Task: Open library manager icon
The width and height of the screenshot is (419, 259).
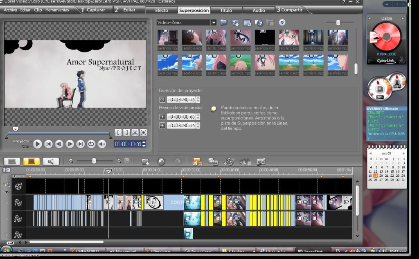Action: tap(247, 23)
